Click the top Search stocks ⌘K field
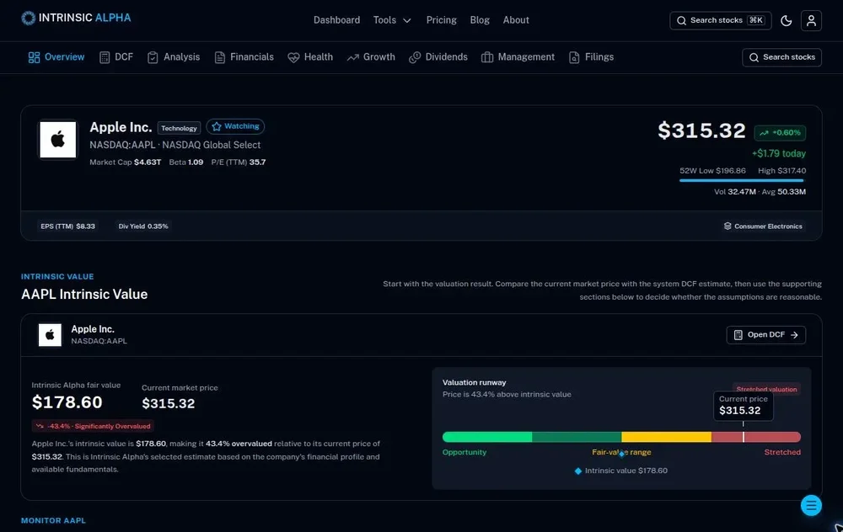The width and height of the screenshot is (843, 532). (721, 20)
